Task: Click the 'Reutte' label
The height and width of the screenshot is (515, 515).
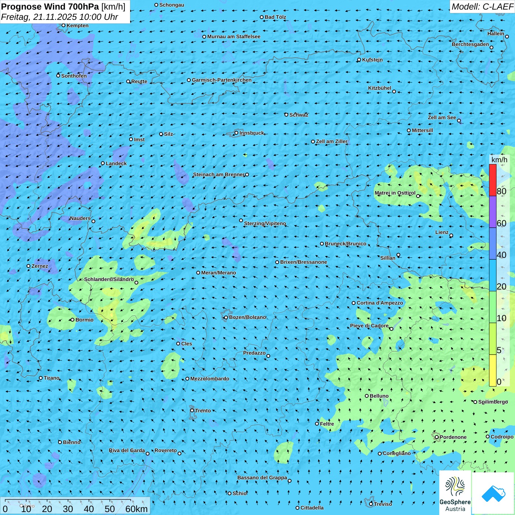Action: tap(139, 81)
